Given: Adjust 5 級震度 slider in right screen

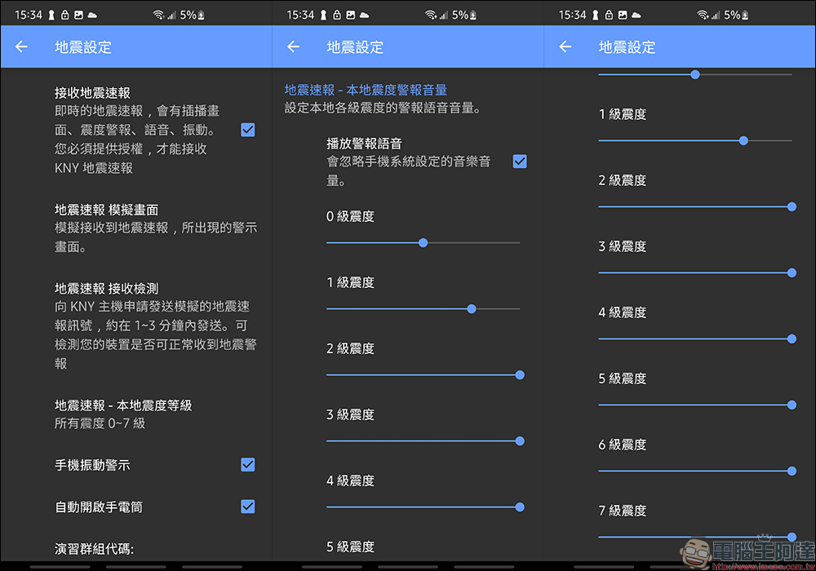Looking at the screenshot, I should (698, 405).
